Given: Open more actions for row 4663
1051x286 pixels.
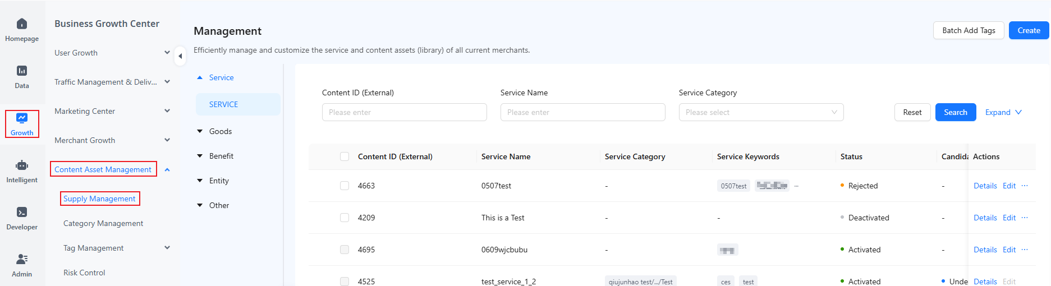Looking at the screenshot, I should point(1025,186).
